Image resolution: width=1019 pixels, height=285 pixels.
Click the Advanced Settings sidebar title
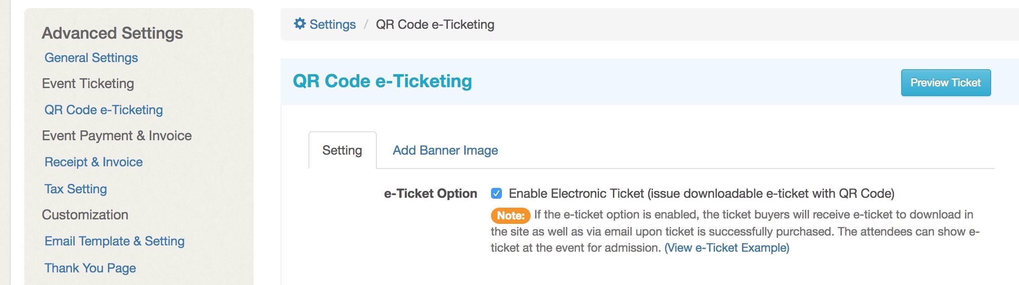(x=112, y=33)
